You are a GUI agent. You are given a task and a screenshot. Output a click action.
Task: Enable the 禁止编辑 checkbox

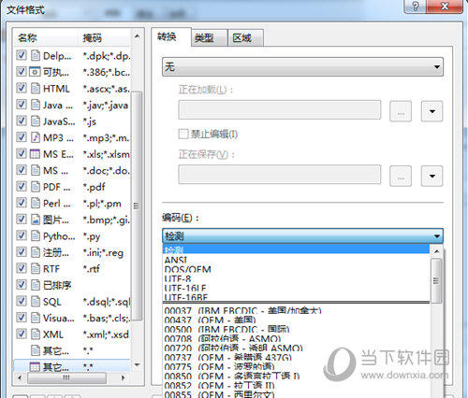click(183, 135)
